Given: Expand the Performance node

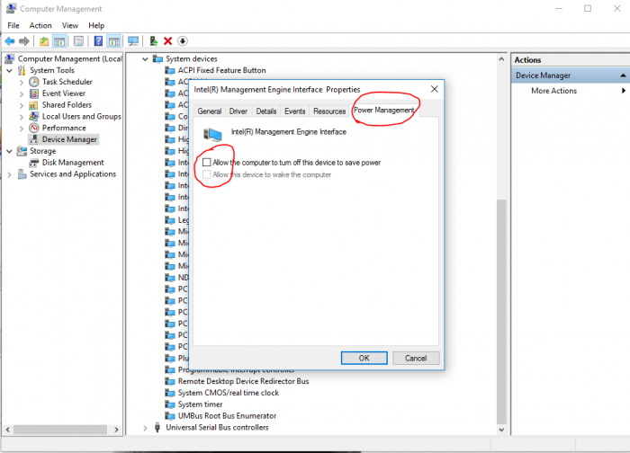Looking at the screenshot, I should (x=22, y=129).
